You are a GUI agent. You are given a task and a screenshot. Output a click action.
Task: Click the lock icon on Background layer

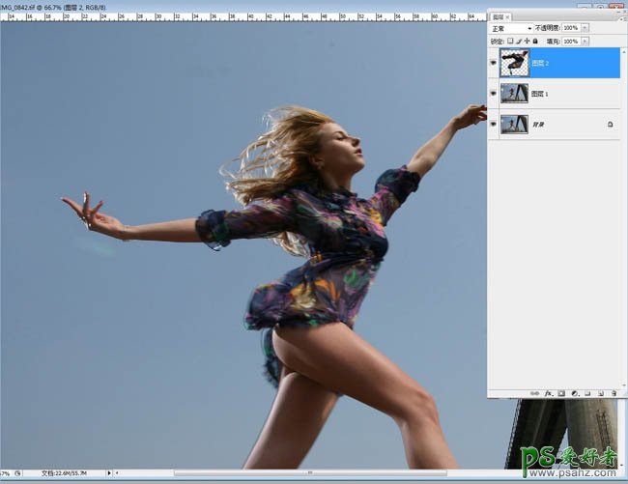tap(610, 125)
